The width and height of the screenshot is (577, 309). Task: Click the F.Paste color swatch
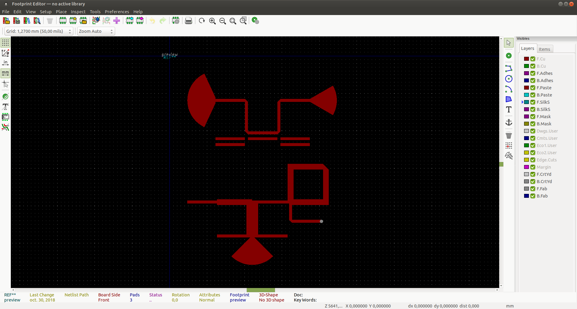[x=527, y=88]
